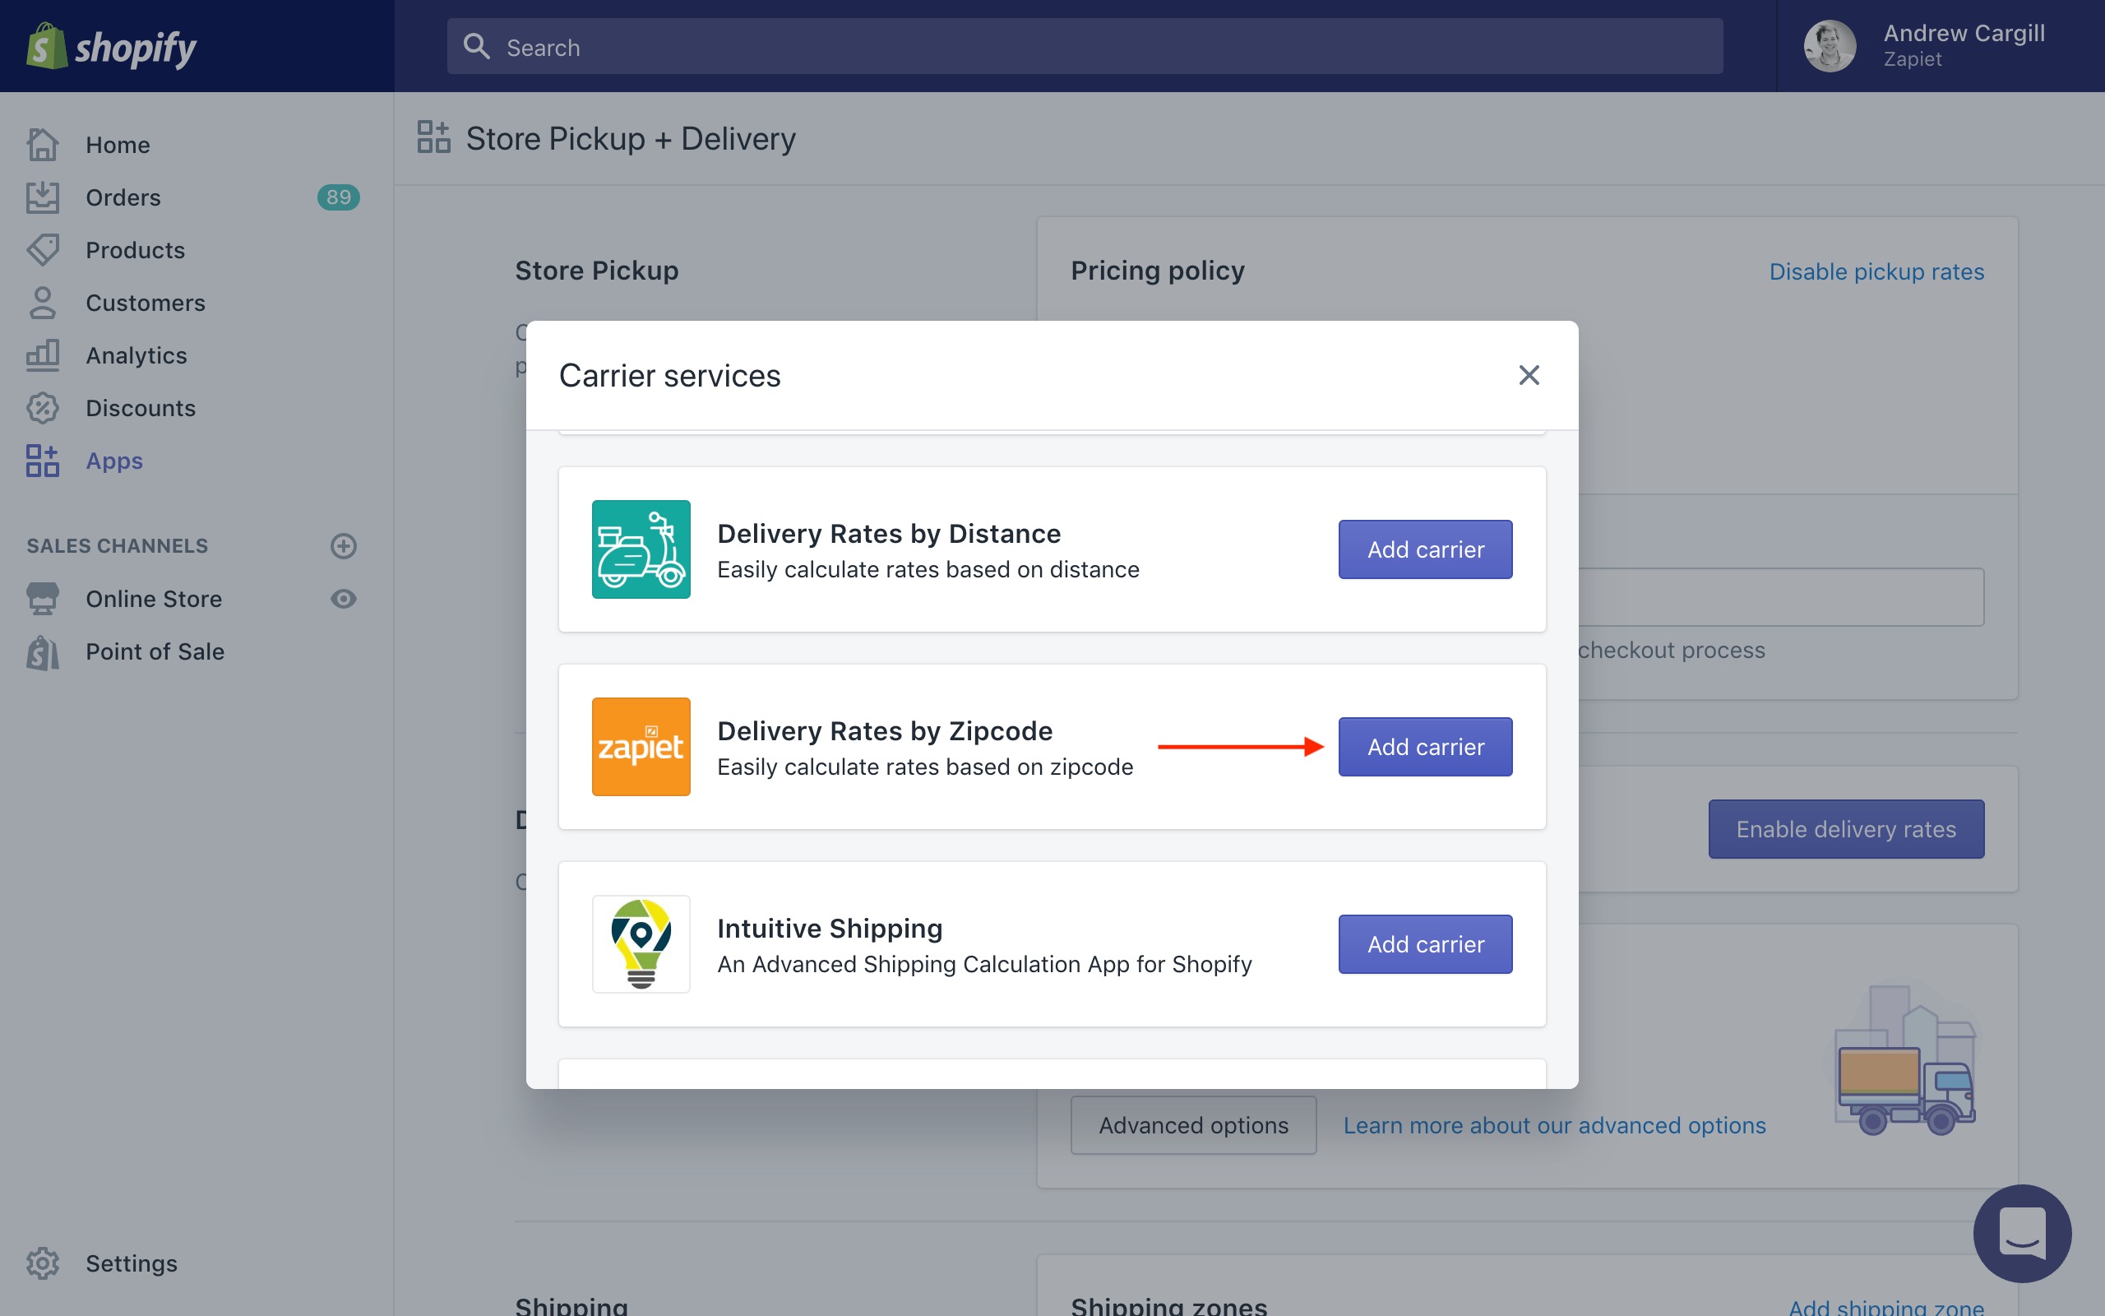Click the Discounts percent badge icon
This screenshot has height=1316, width=2105.
(43, 408)
